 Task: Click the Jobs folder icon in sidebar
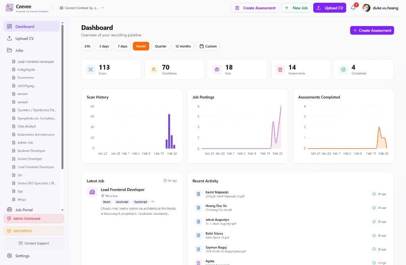click(9, 50)
